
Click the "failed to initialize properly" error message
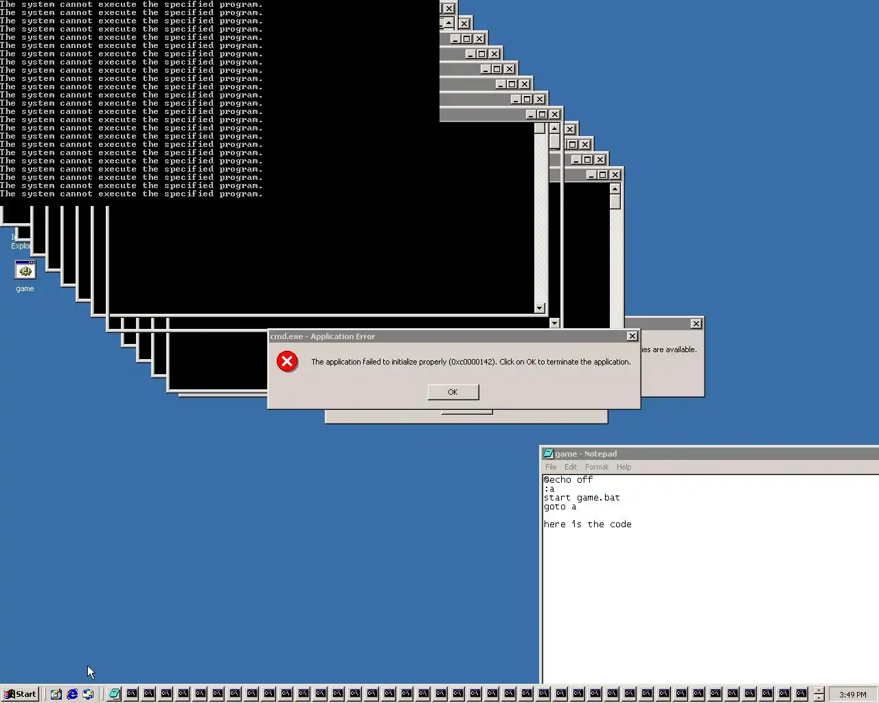pyautogui.click(x=470, y=362)
